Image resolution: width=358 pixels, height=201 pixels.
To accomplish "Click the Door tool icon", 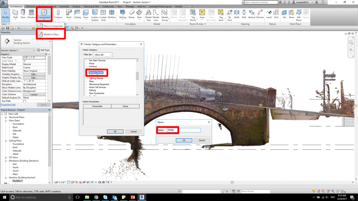I will 23,14.
